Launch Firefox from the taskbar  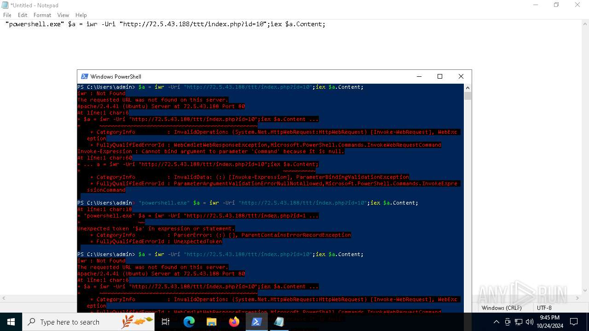[x=234, y=322]
